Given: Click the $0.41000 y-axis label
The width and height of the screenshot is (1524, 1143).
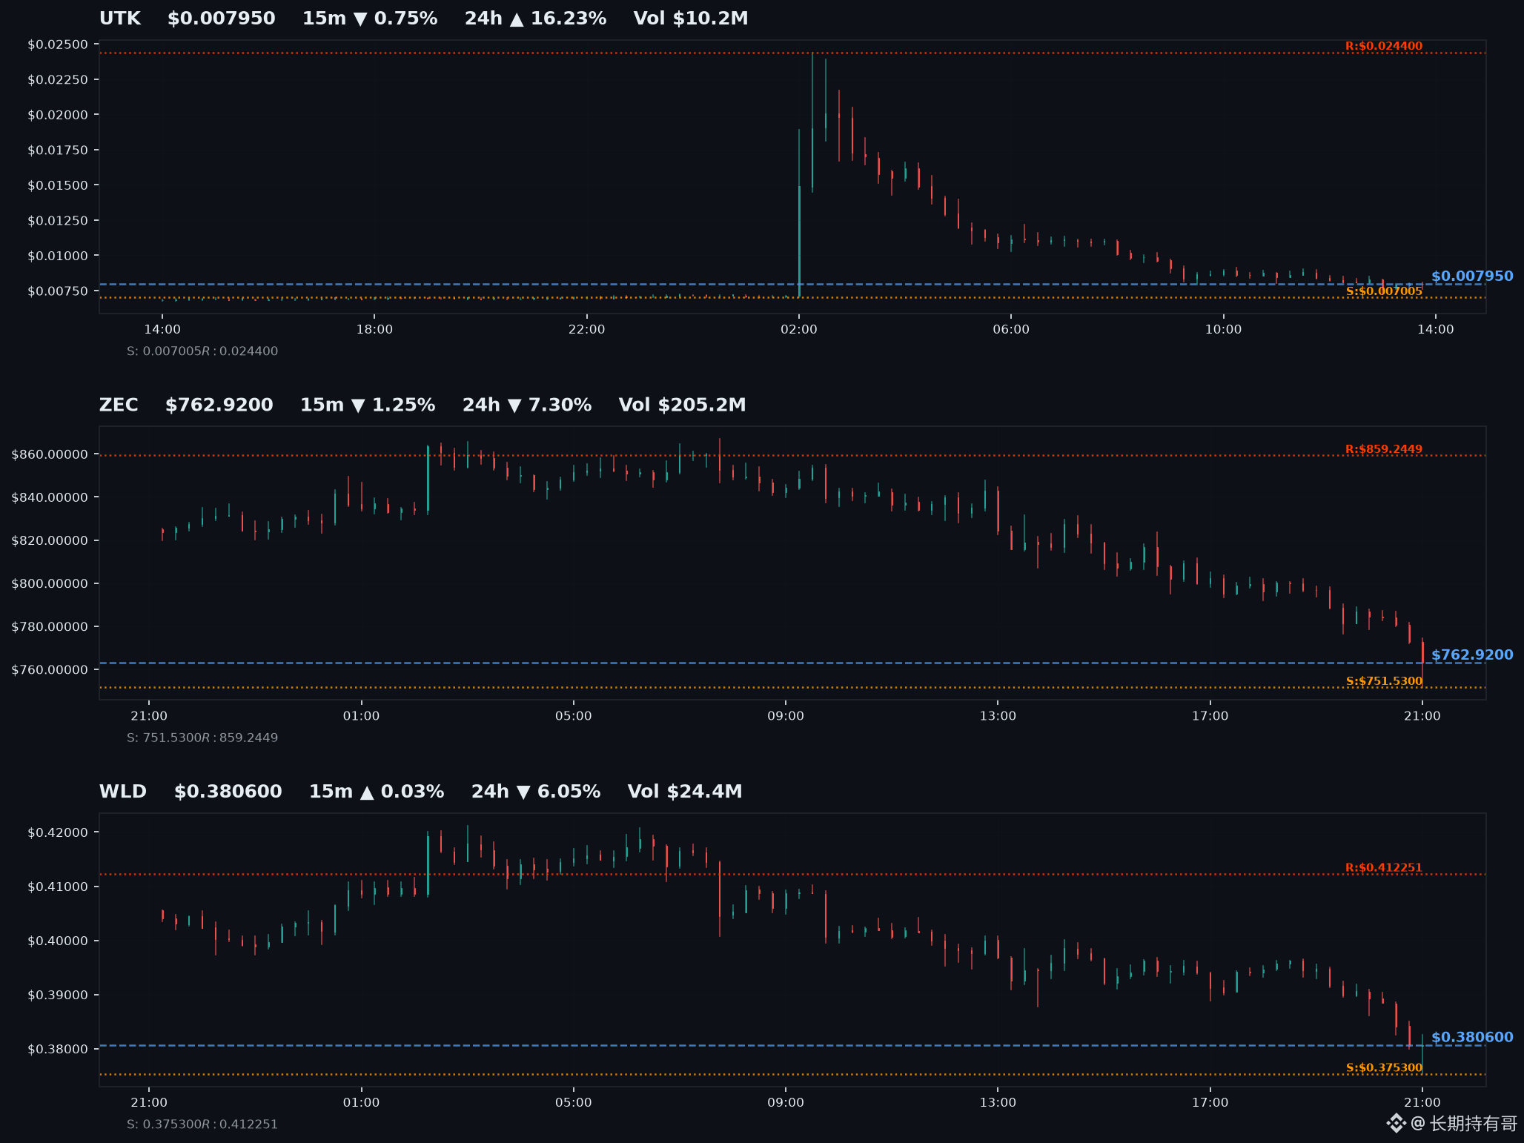Looking at the screenshot, I should pyautogui.click(x=58, y=887).
